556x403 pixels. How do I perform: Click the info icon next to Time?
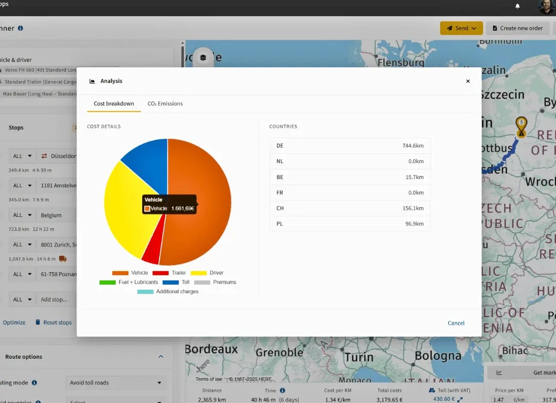coord(282,390)
